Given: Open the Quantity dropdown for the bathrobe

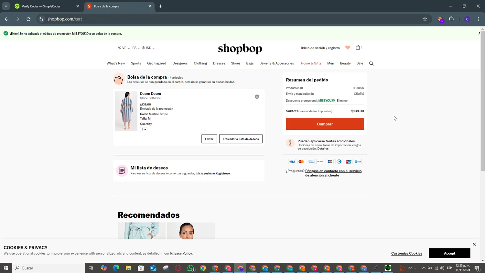Looking at the screenshot, I should pyautogui.click(x=144, y=129).
